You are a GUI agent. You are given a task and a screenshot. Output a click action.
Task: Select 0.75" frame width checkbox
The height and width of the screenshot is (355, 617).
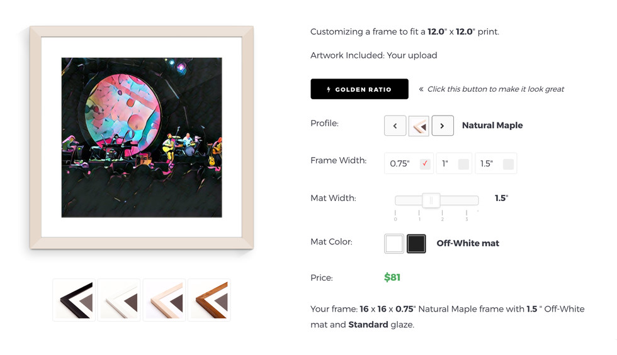coord(425,163)
